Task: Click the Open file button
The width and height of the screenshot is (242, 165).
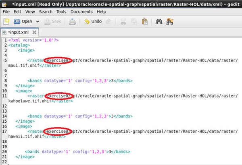Action: pos(23,21)
